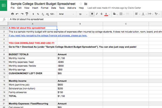Open the fill color picker
Viewport: 162px width, 108px height.
(x=114, y=14)
